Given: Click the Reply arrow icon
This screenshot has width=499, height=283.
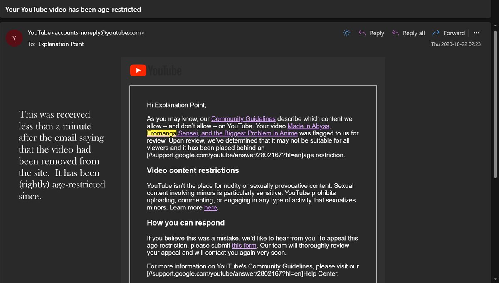Looking at the screenshot, I should pyautogui.click(x=362, y=33).
